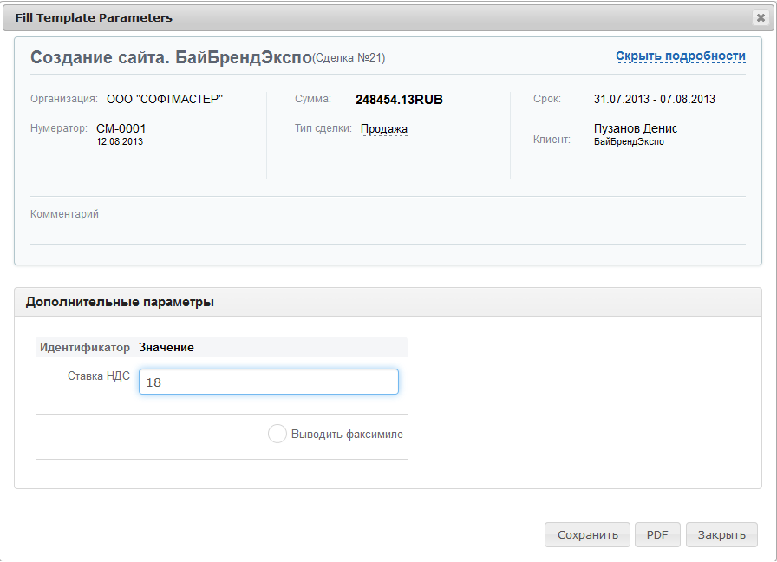Click the 'Значение' column header
This screenshot has width=777, height=562.
click(166, 347)
